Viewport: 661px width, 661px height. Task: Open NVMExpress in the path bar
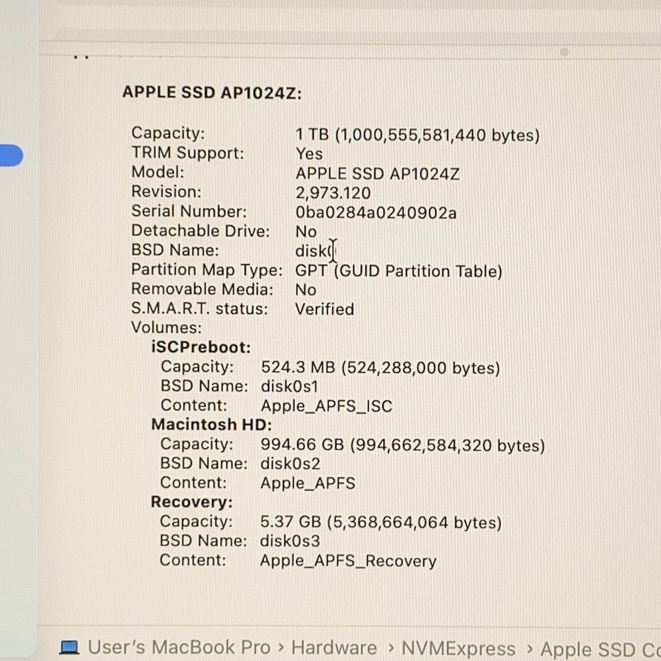click(458, 649)
